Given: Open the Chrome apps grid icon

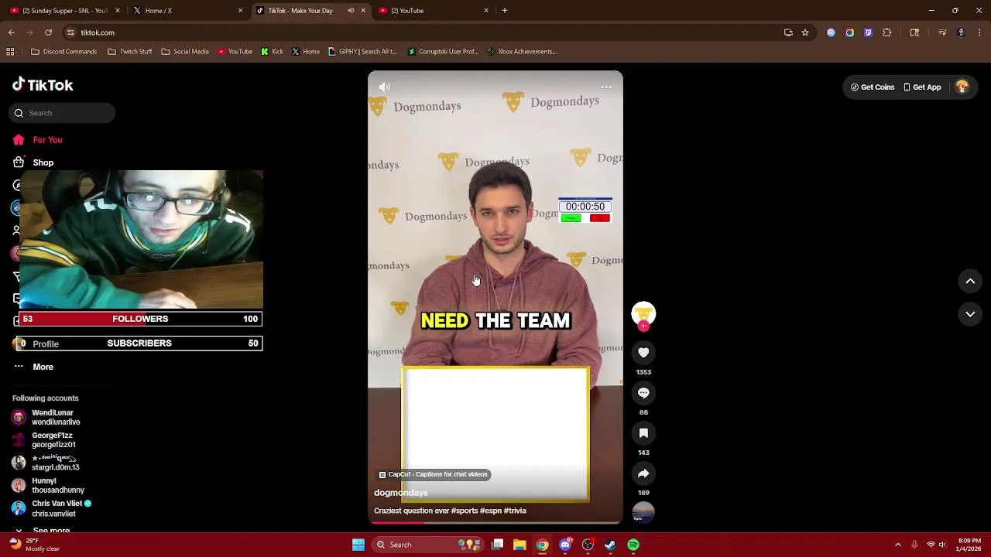Looking at the screenshot, I should (x=10, y=52).
